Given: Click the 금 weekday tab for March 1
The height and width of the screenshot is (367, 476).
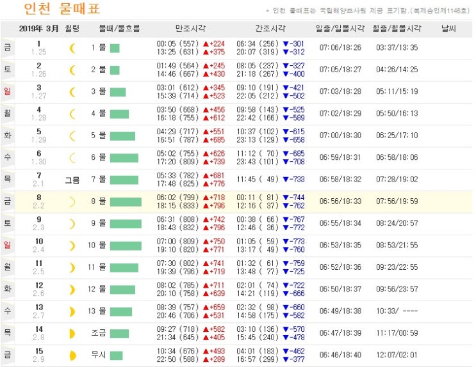Looking at the screenshot, I should coord(7,47).
